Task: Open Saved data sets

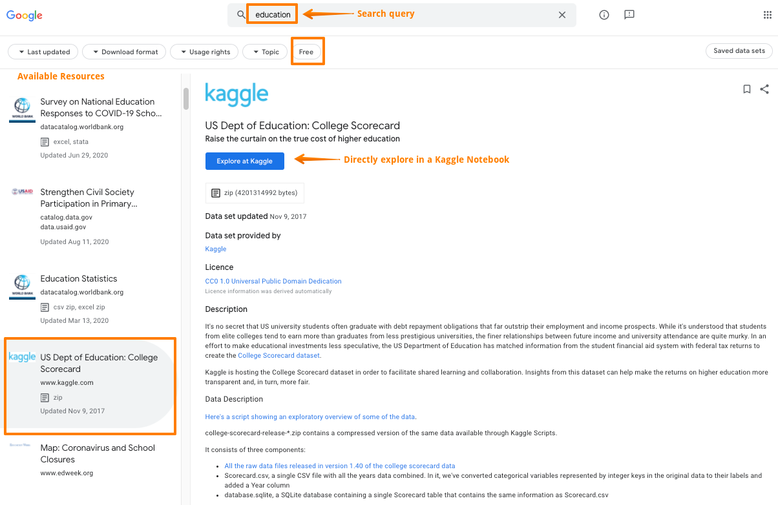Action: click(x=739, y=51)
